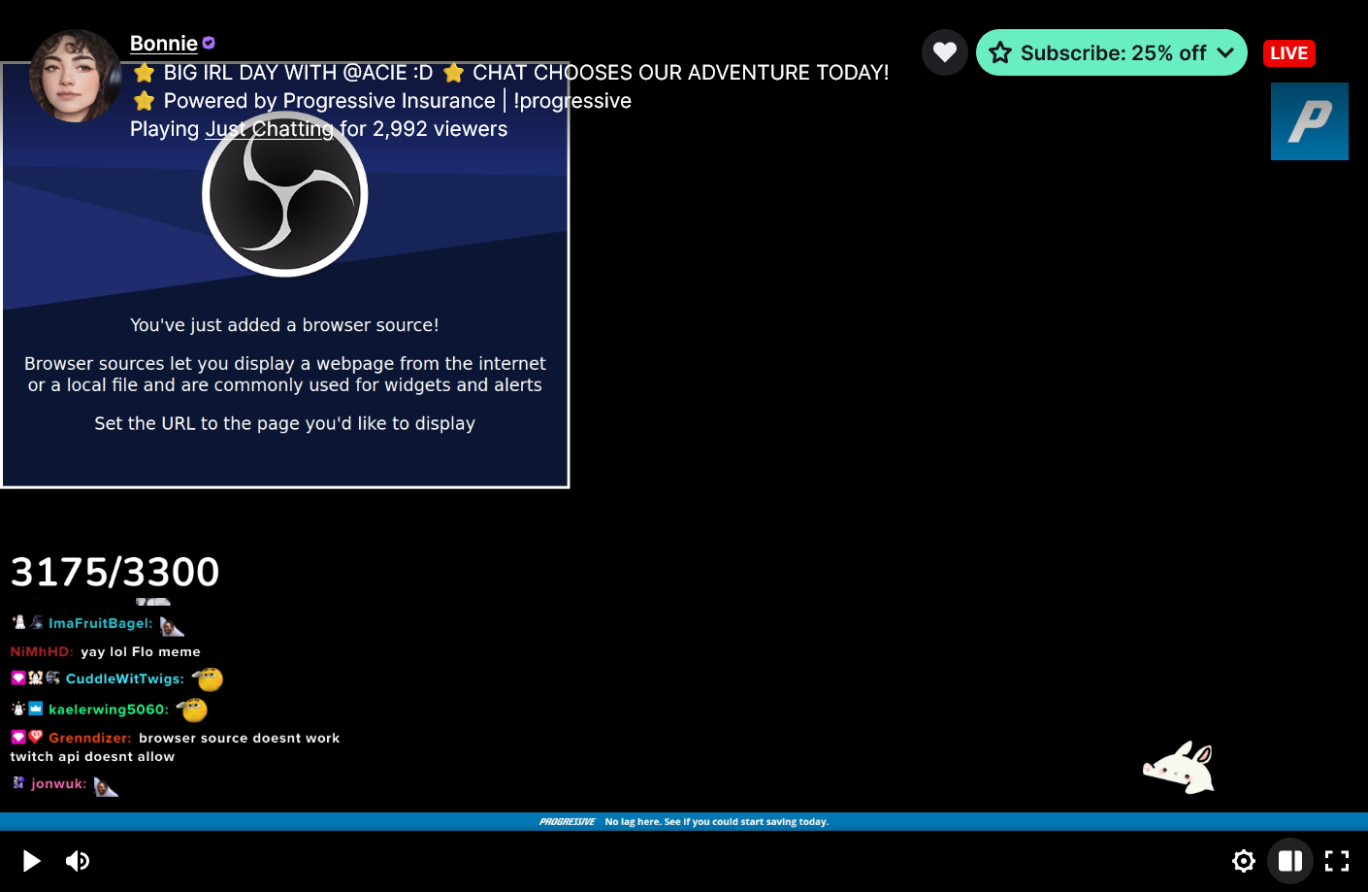Click chat username NiMhHD
Screen dimensions: 1368x892
coord(42,652)
